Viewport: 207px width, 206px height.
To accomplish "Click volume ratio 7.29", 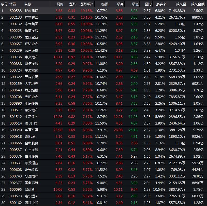I will (147, 37).
